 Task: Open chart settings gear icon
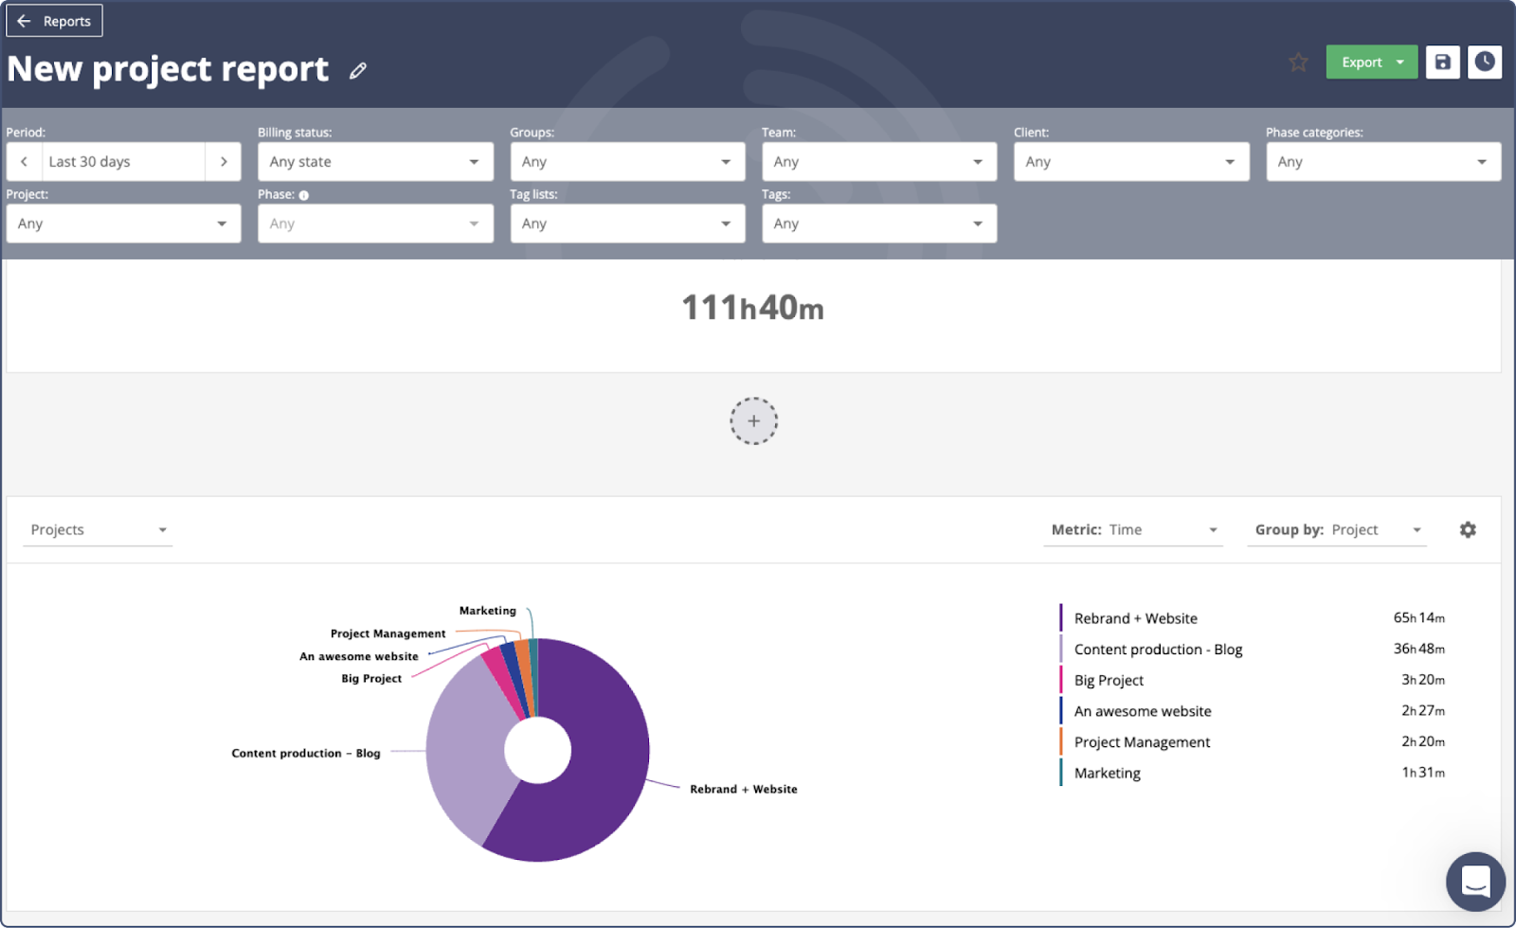(1468, 530)
